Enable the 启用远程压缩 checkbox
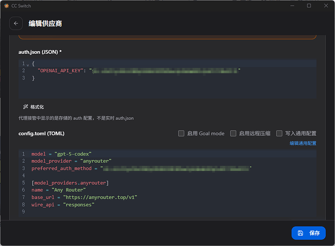Viewport: 335px width, 246px height. [233, 133]
